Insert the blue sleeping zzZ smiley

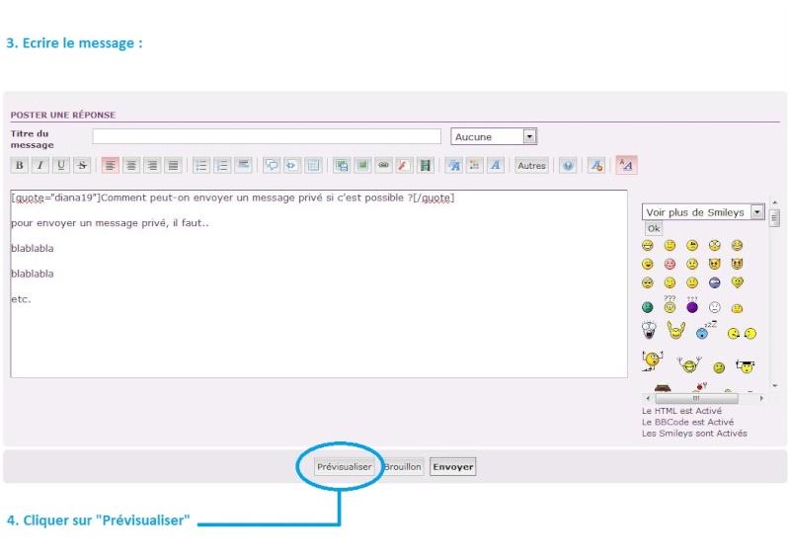[705, 331]
